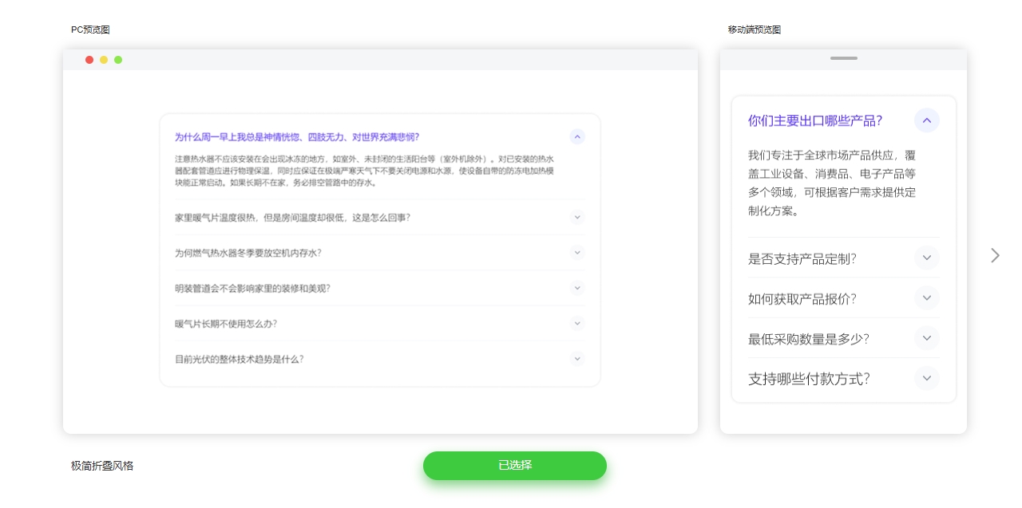Click mobile question 你们主要出口哪些产品
1022x508 pixels.
(815, 120)
